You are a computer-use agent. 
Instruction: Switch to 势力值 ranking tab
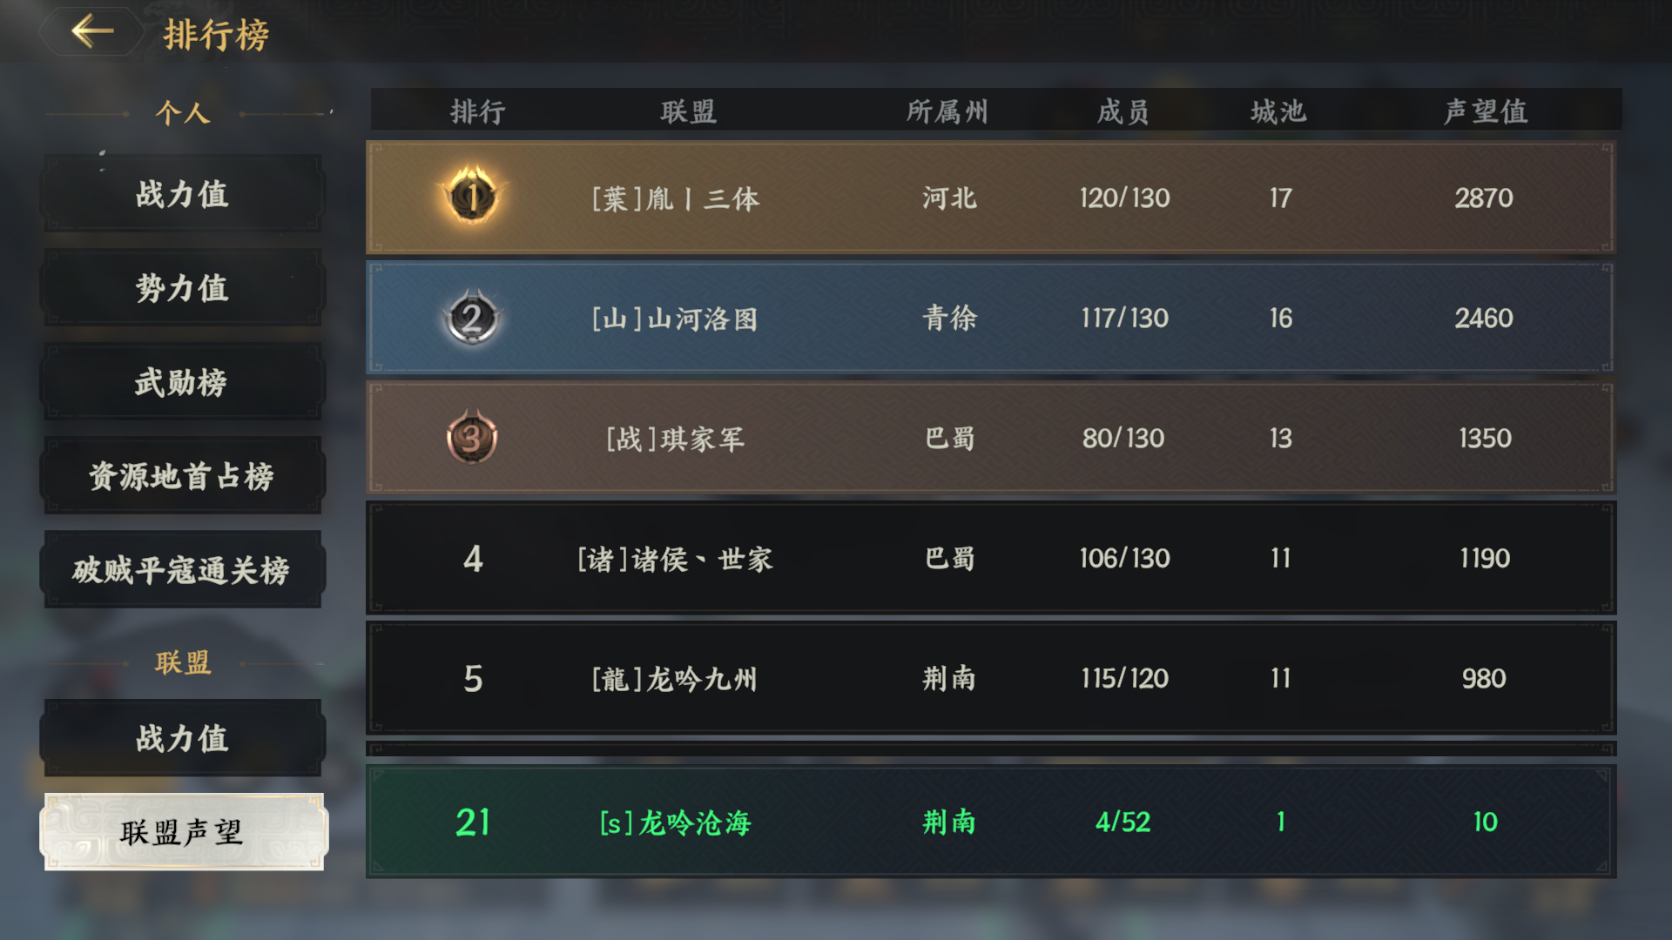click(183, 287)
